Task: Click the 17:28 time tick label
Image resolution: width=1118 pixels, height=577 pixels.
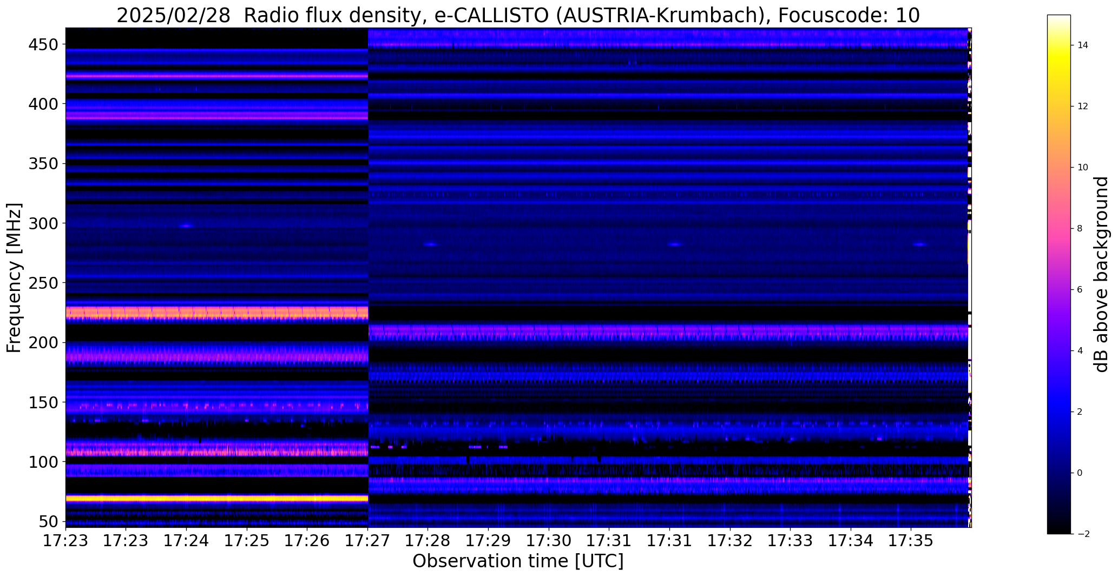Action: (x=428, y=541)
